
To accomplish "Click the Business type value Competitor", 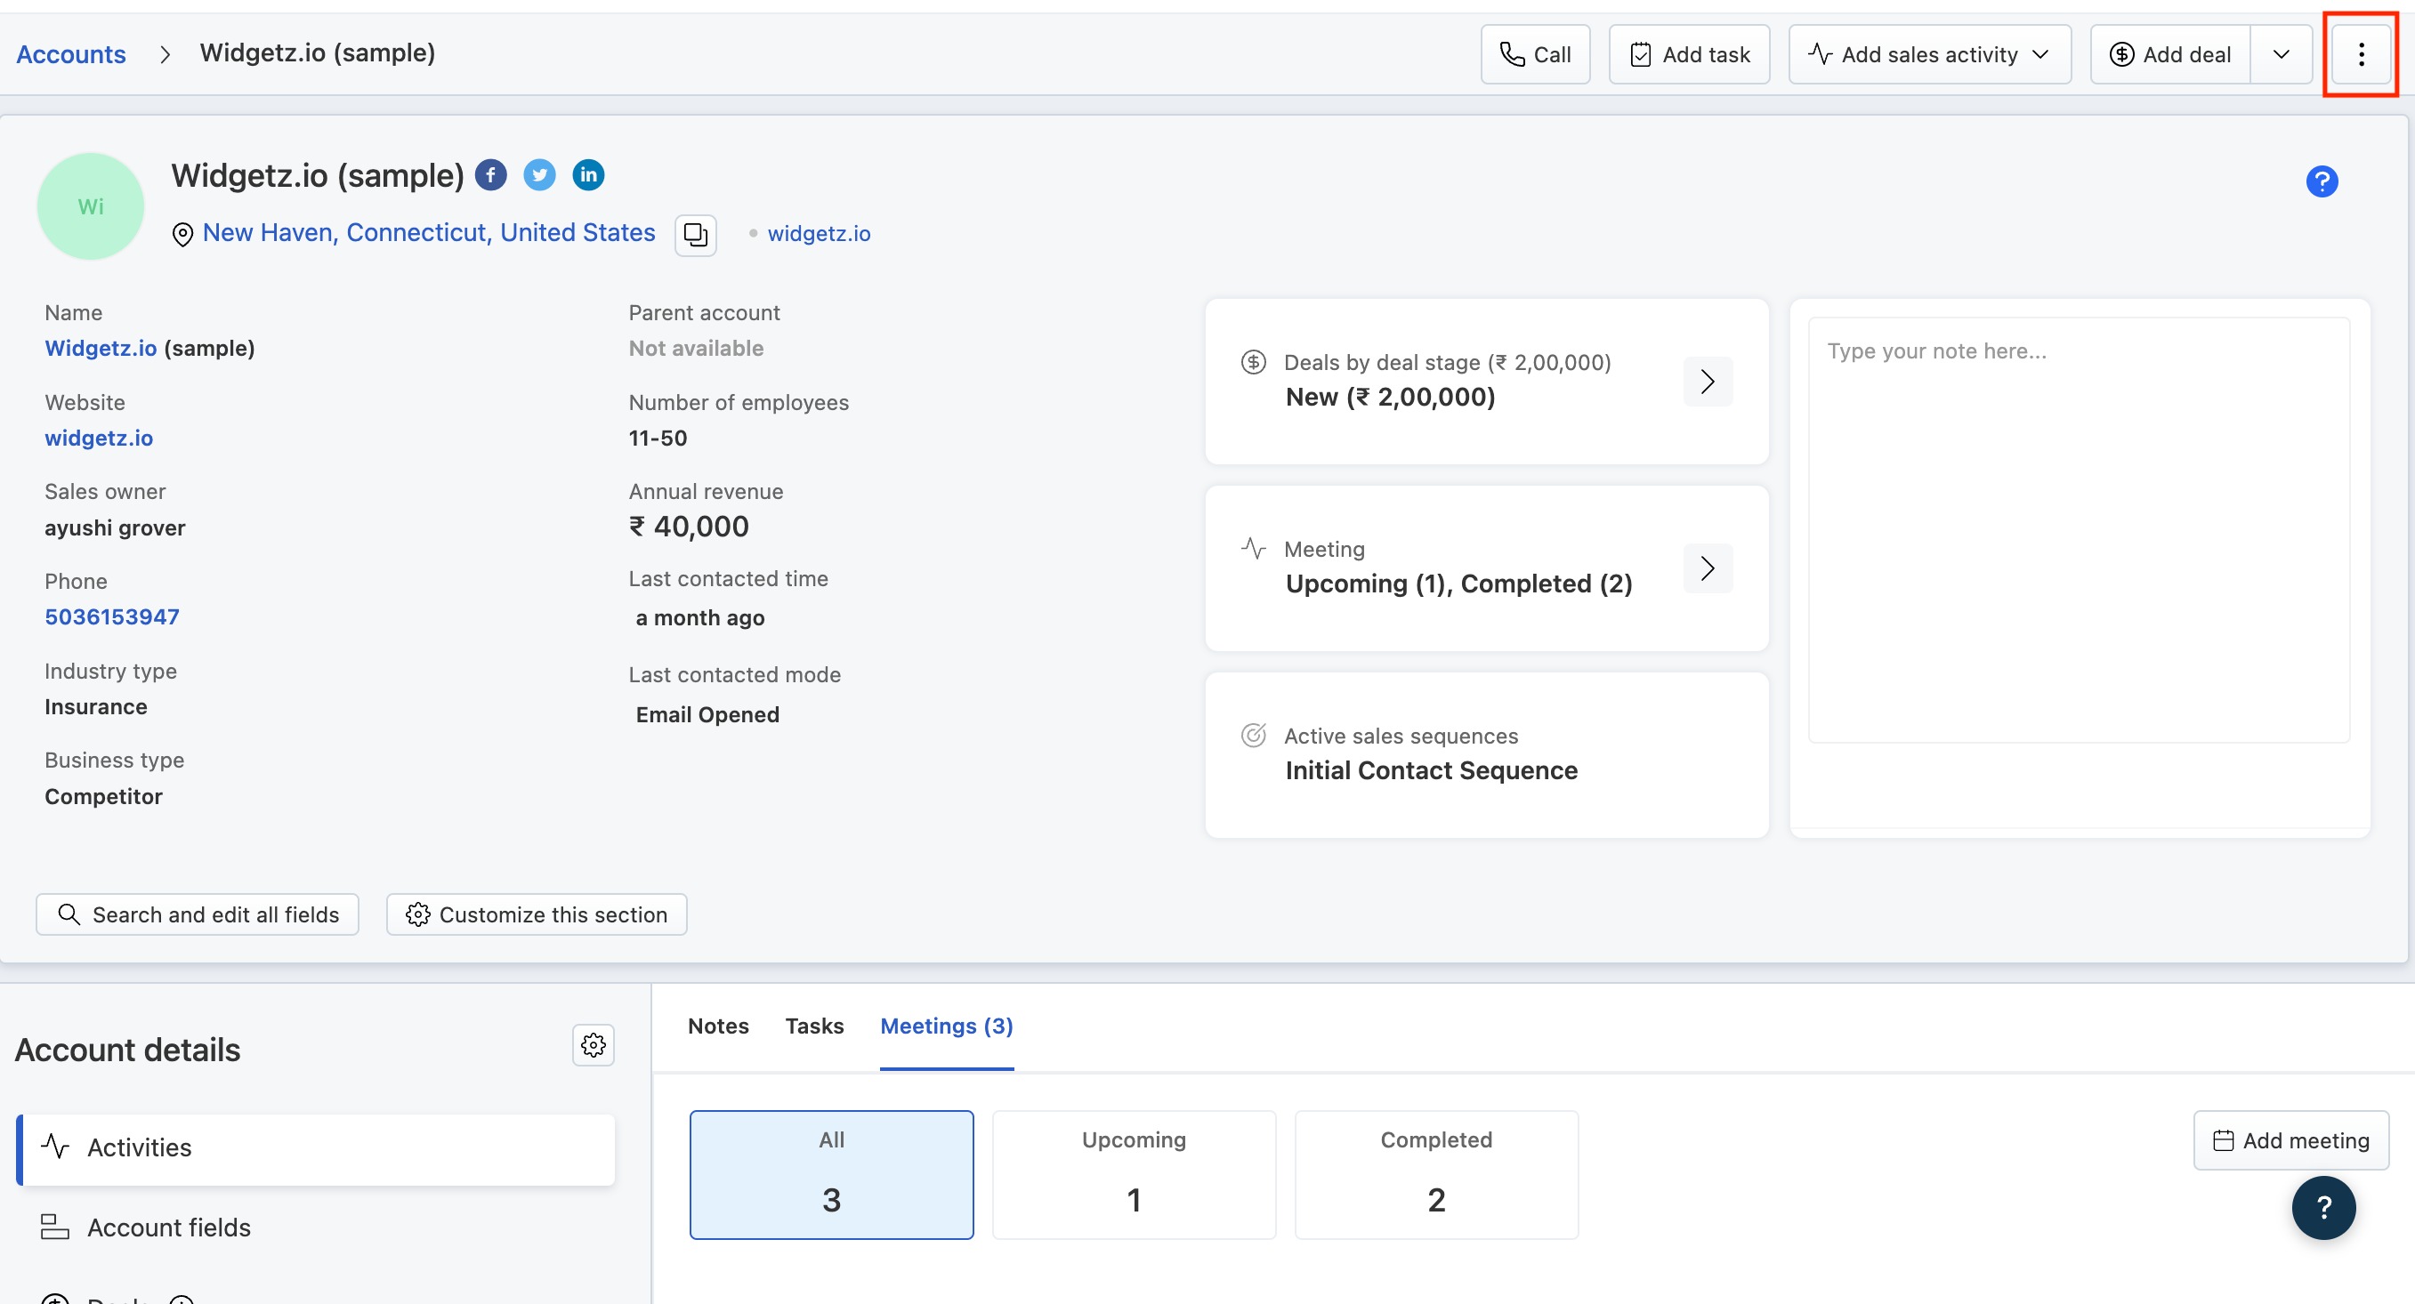I will (x=103, y=797).
